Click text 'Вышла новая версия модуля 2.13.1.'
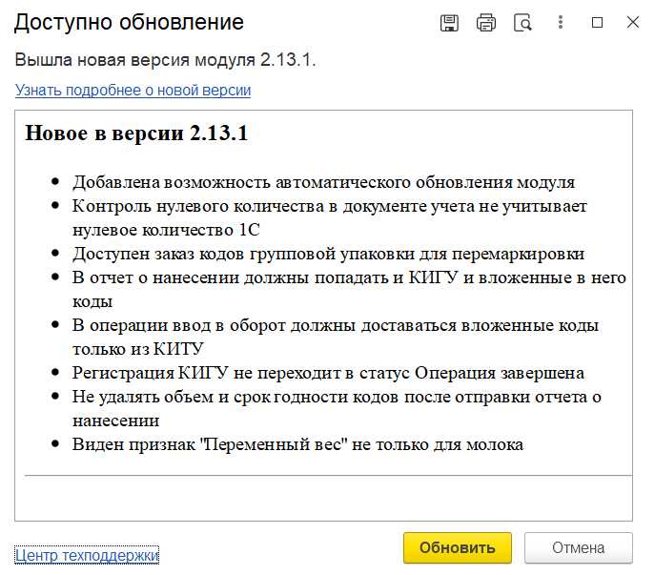655x575 pixels. 166,60
